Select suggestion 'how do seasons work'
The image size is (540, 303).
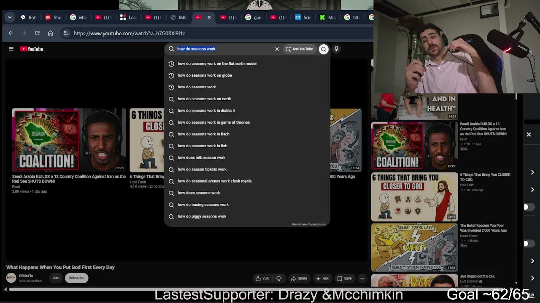click(x=247, y=87)
